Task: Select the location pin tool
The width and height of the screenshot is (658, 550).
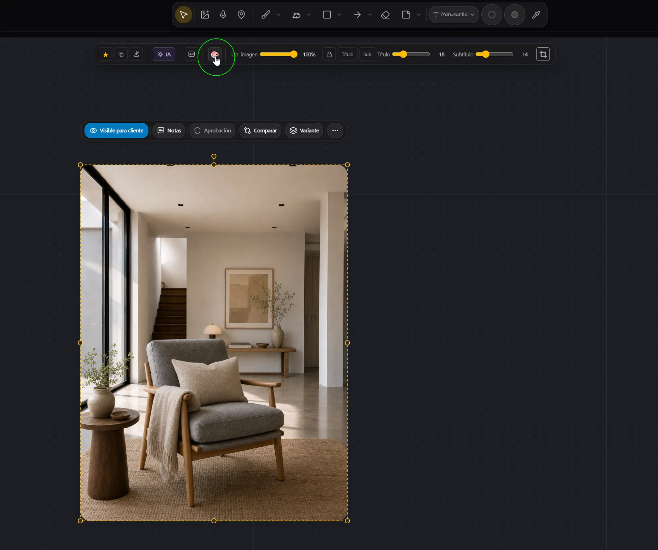Action: [241, 15]
